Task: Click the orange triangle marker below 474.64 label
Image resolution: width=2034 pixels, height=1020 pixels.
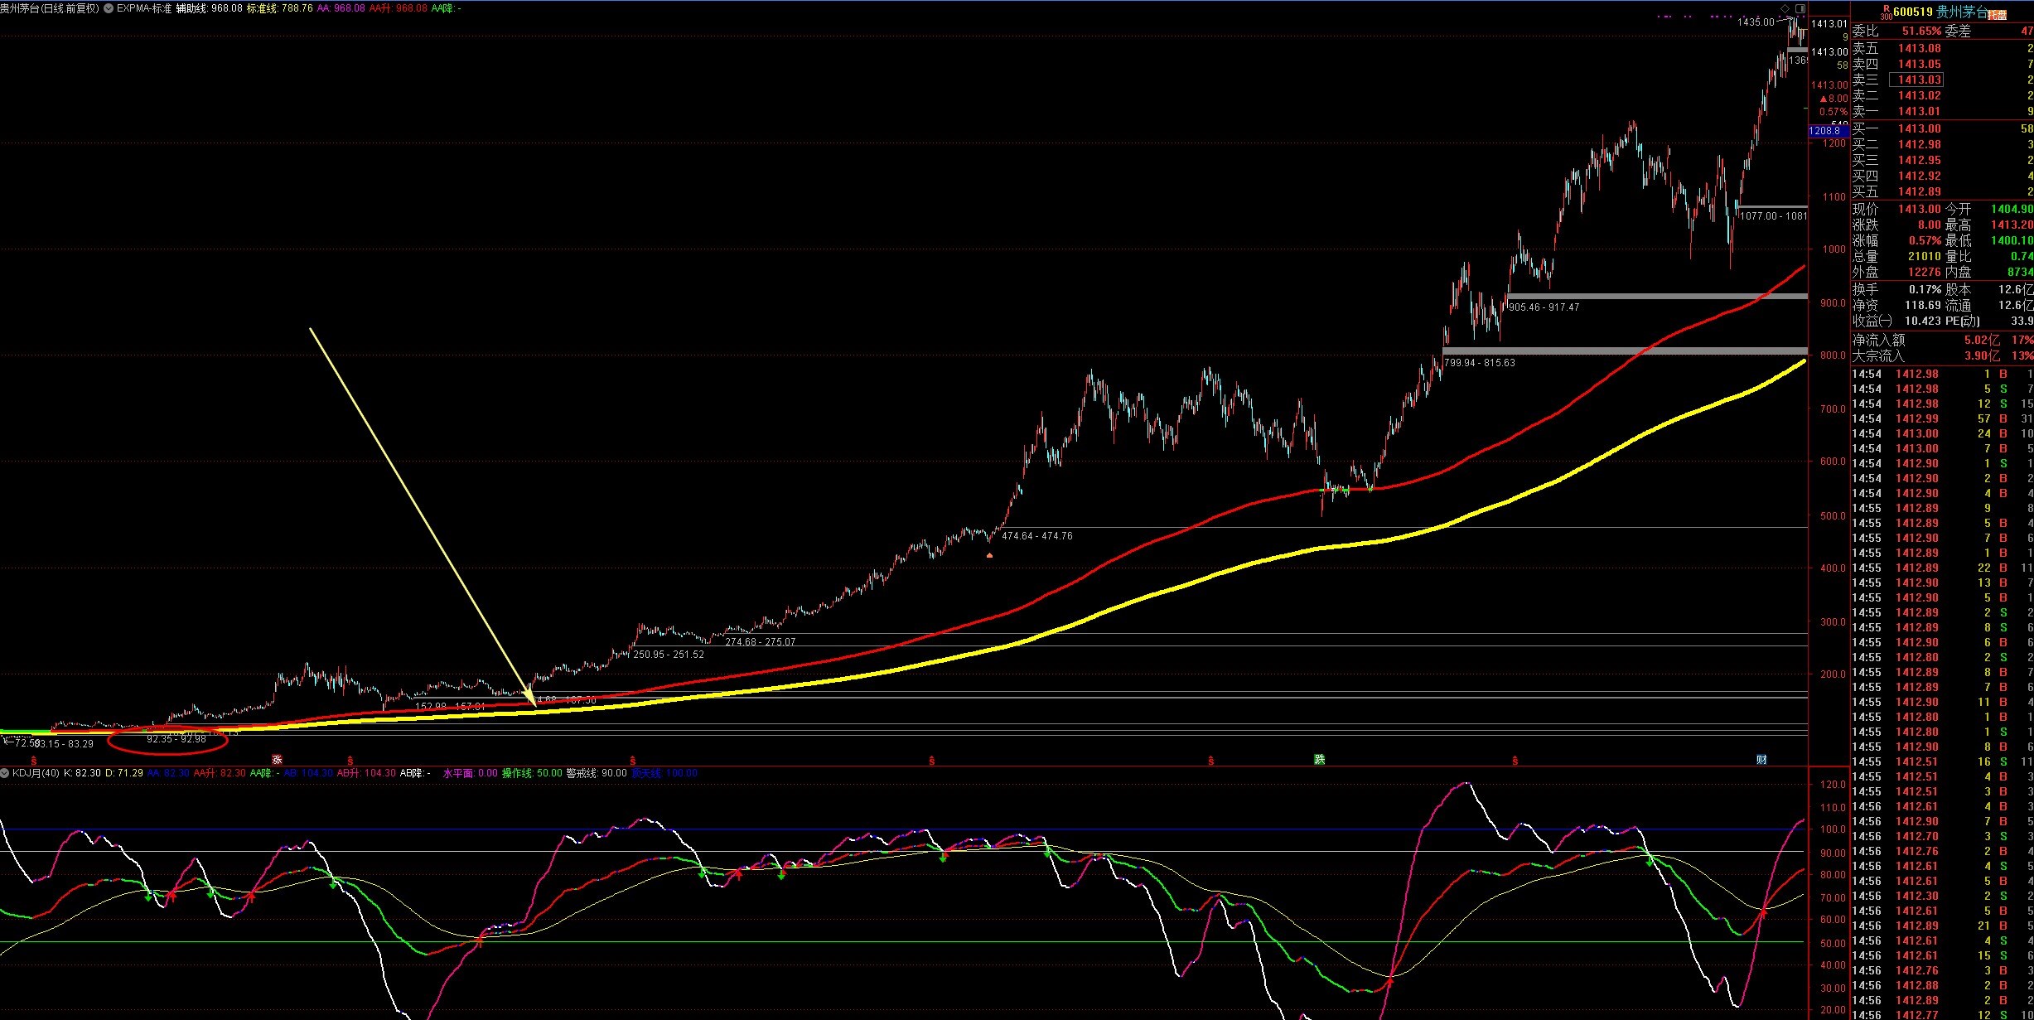Action: pos(989,554)
